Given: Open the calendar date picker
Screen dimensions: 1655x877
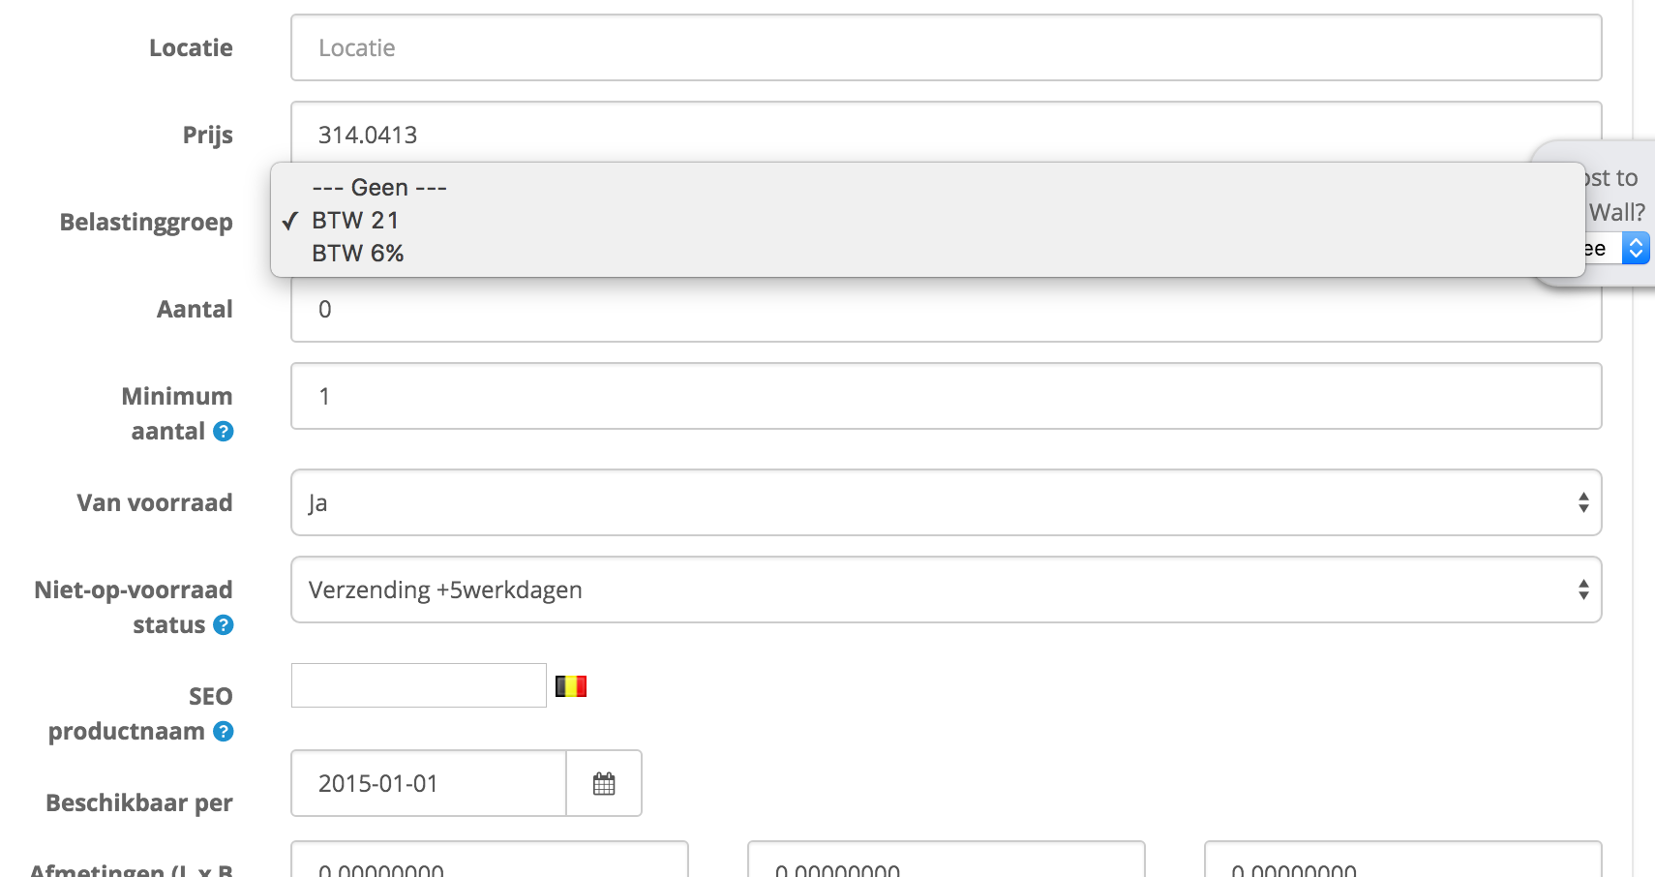Looking at the screenshot, I should tap(604, 783).
